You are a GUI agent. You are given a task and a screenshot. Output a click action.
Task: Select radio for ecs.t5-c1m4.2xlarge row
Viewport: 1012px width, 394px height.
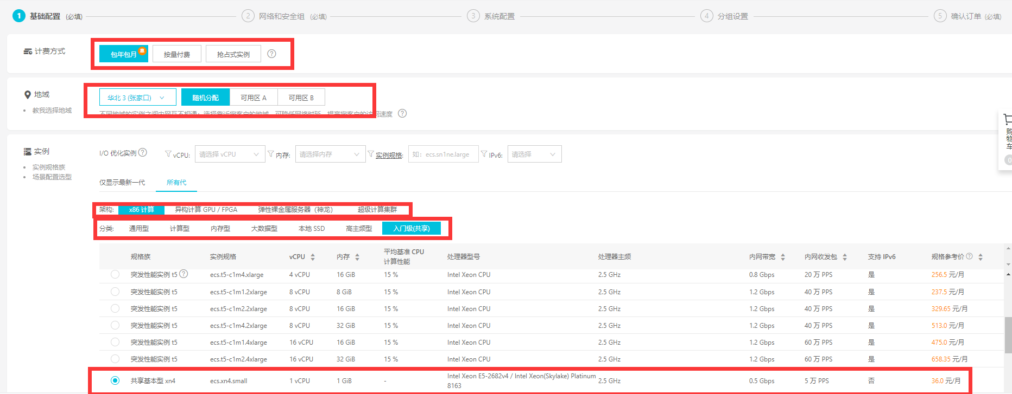point(115,325)
